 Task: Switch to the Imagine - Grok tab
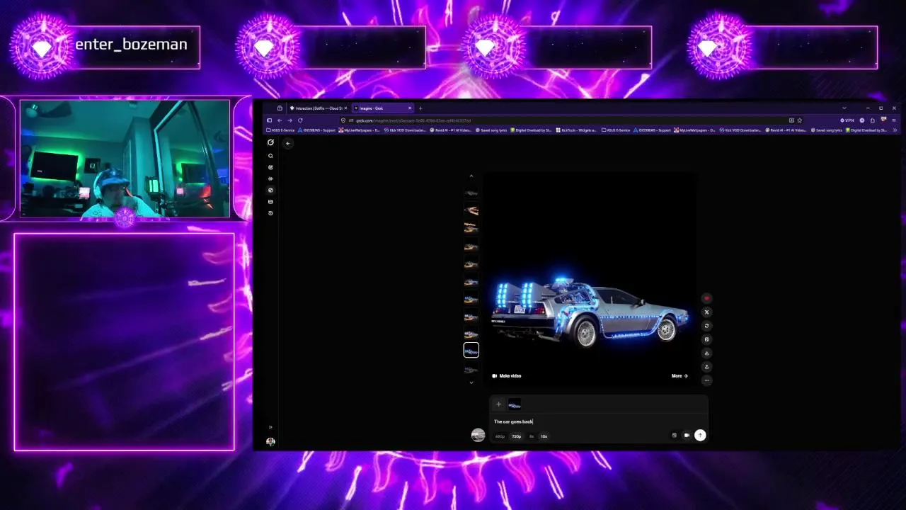pyautogui.click(x=382, y=108)
